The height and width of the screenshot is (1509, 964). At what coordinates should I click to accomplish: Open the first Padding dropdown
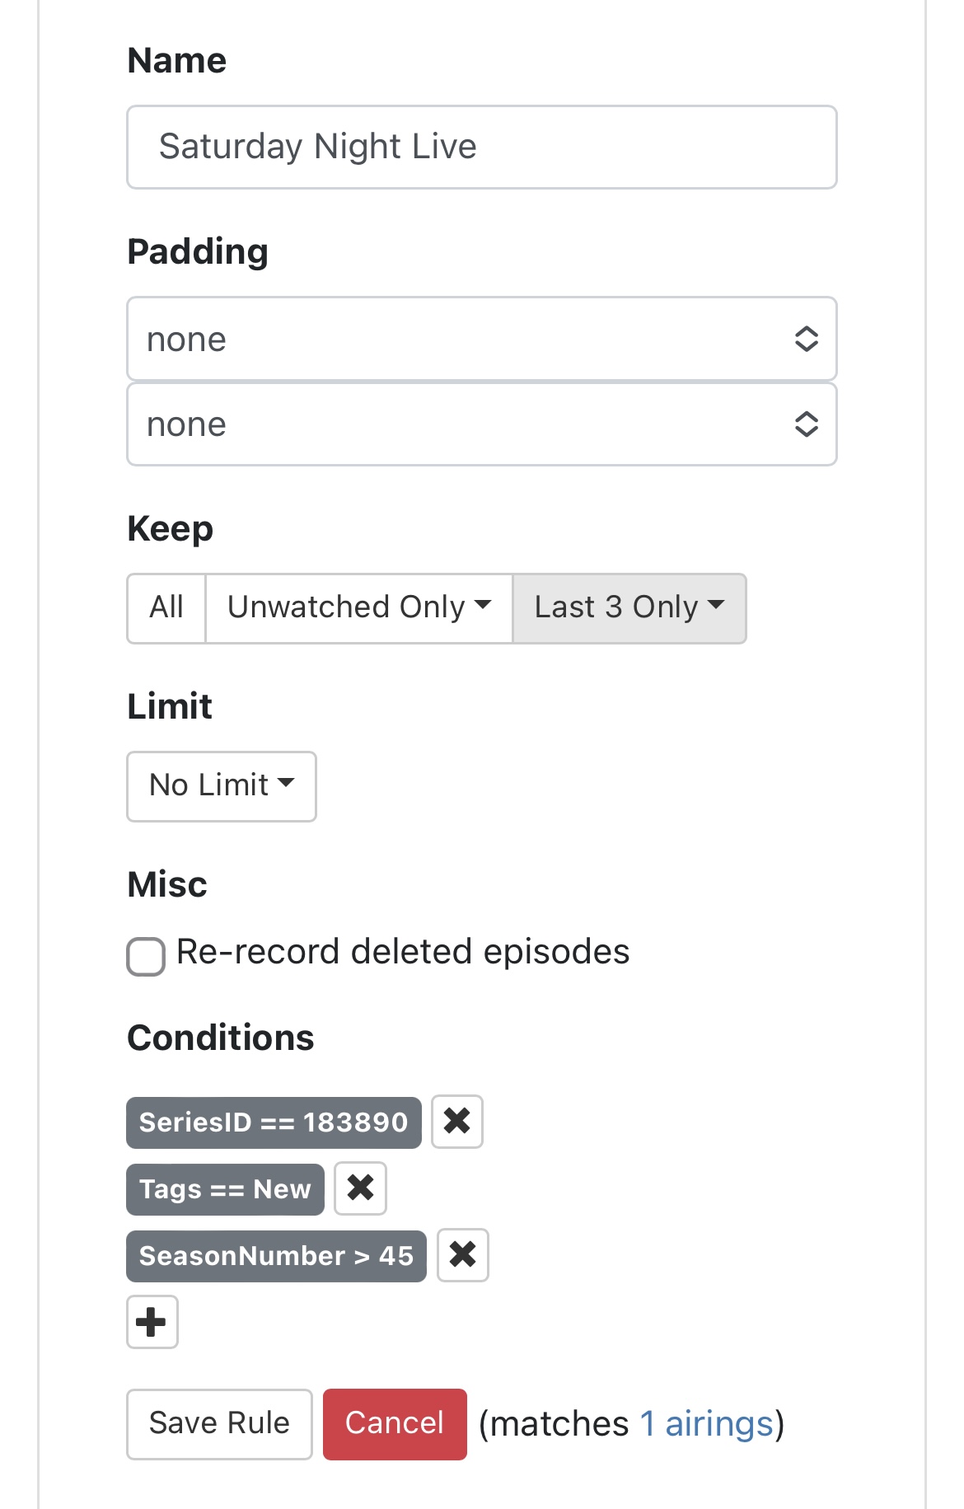[x=481, y=339]
